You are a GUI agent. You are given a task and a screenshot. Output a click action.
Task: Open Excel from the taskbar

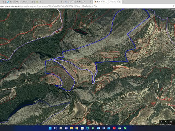click(x=93, y=128)
